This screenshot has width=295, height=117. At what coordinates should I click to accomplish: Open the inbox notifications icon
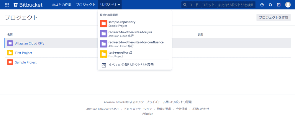(x=279, y=5)
